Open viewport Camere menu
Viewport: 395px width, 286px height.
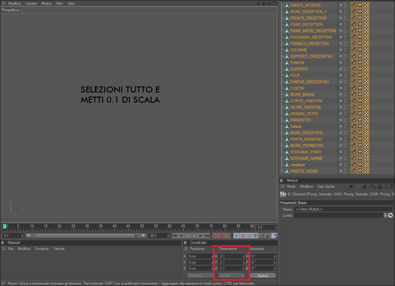point(31,4)
